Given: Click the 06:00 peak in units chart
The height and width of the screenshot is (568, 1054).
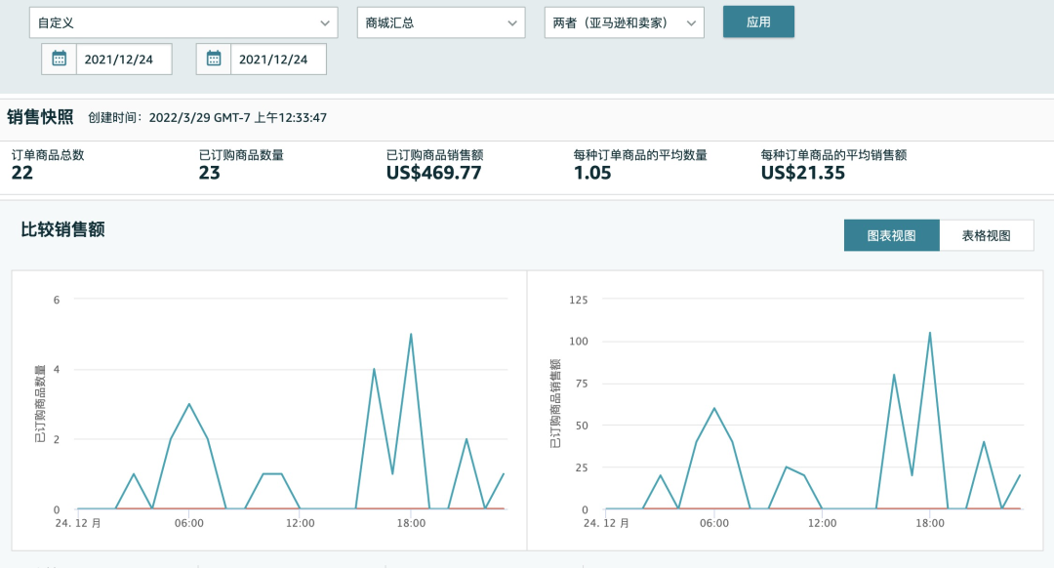Looking at the screenshot, I should click(x=189, y=404).
